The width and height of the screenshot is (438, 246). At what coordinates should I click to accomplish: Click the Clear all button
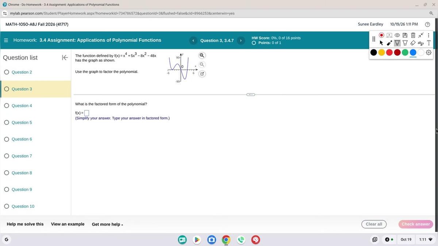(x=374, y=224)
